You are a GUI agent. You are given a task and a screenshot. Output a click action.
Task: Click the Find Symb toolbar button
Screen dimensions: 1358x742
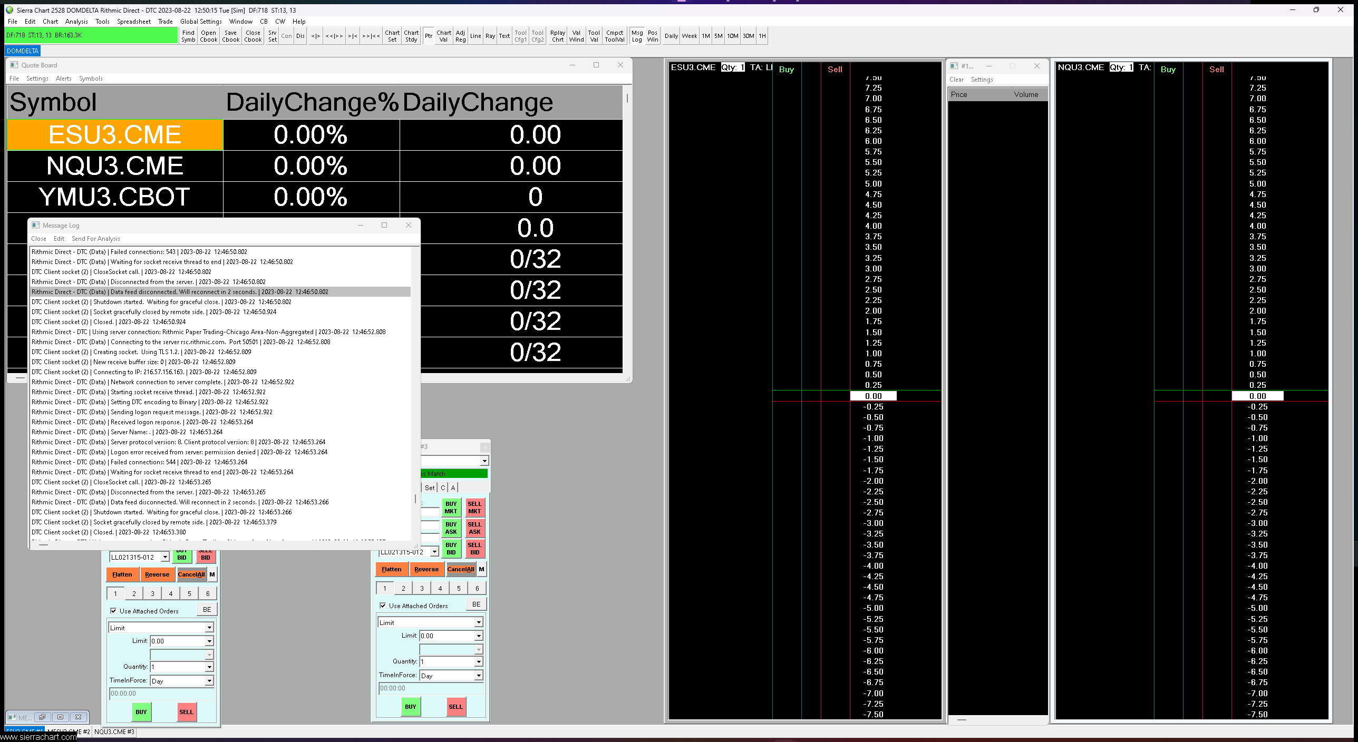point(188,36)
